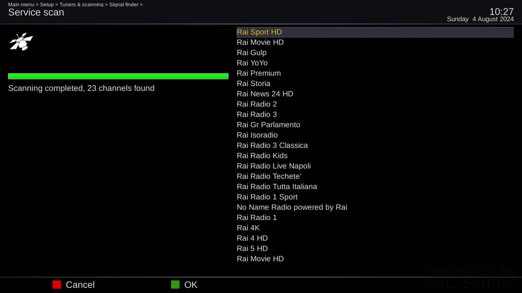This screenshot has width=522, height=293.
Task: Click the Main menu breadcrumb
Action: click(21, 4)
